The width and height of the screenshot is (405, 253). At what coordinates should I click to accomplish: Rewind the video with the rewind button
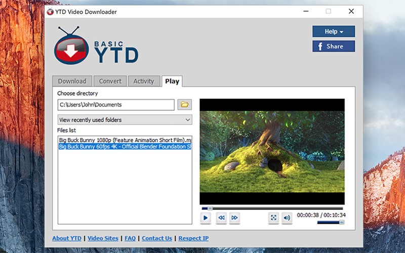coord(221,218)
